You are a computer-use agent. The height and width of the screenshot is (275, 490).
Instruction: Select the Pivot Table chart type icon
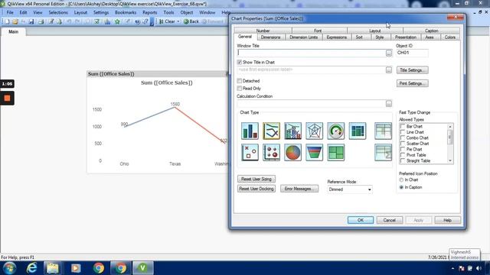(383, 131)
